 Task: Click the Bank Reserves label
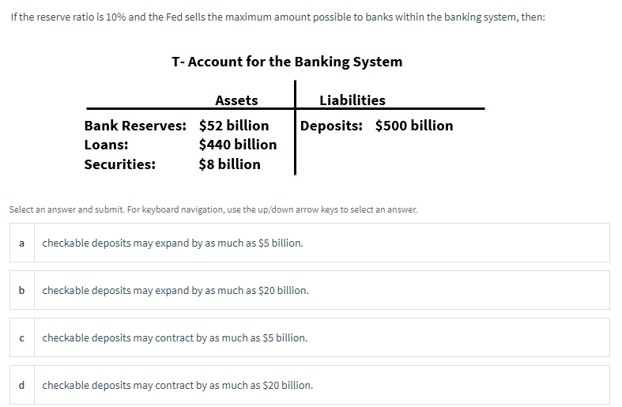point(135,126)
